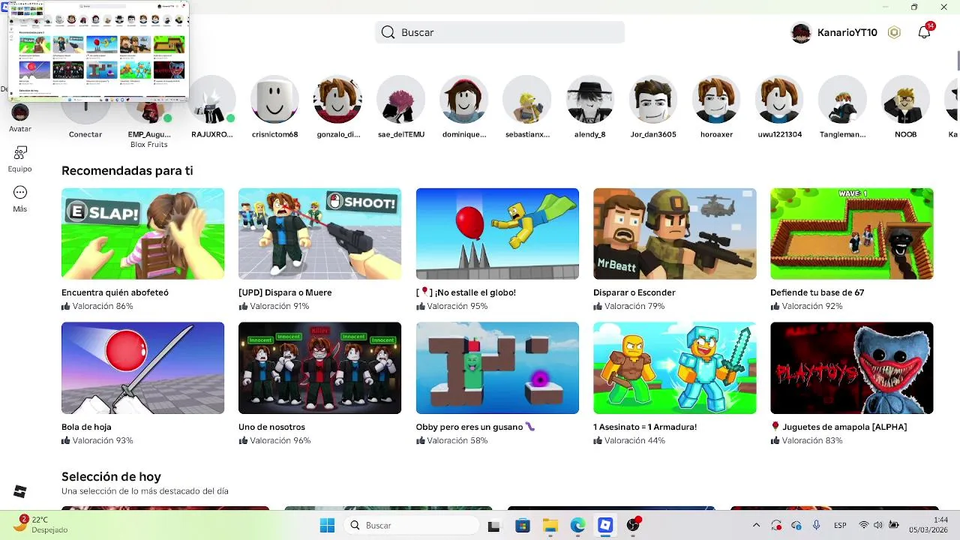Screen dimensions: 960x540
Task: Click the taskbar Buscar search box
Action: 411,526
